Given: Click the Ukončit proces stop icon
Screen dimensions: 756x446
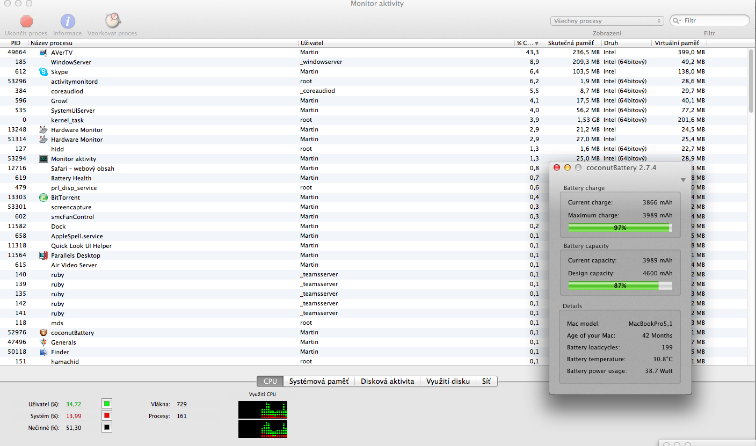Looking at the screenshot, I should click(26, 21).
